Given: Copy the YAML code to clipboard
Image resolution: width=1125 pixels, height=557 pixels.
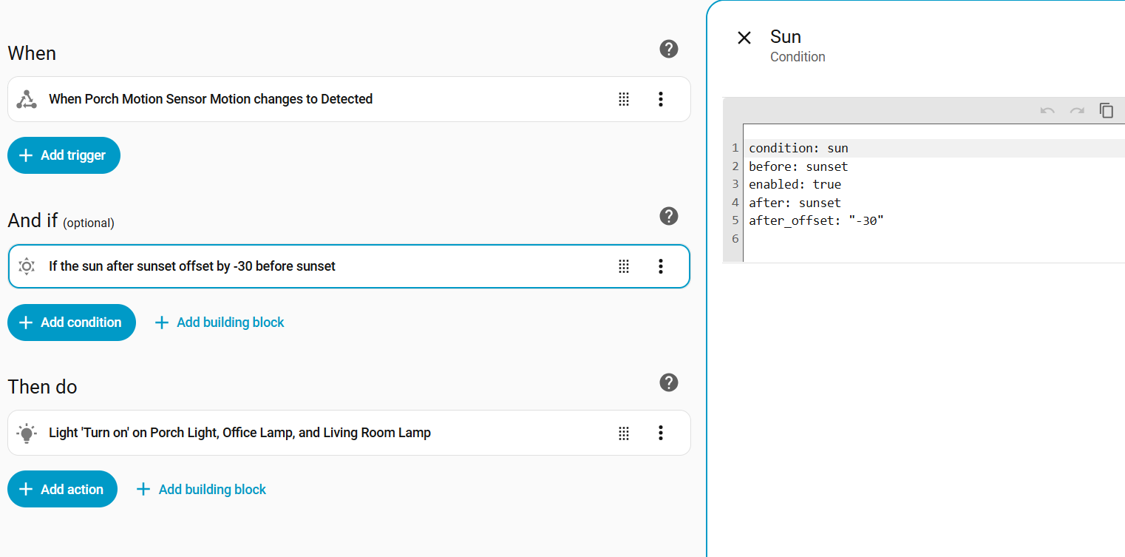Looking at the screenshot, I should pyautogui.click(x=1107, y=110).
